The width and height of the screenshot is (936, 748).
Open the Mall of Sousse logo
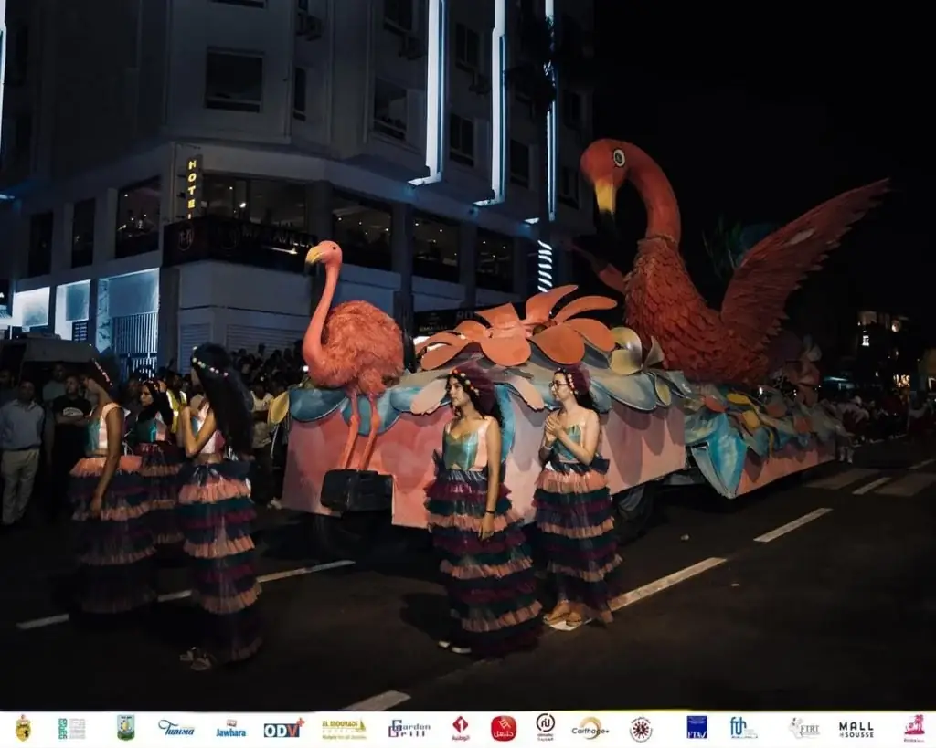tap(856, 729)
